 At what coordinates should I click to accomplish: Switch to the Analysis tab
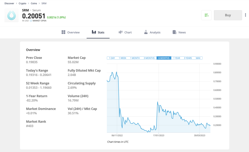[x=152, y=32]
